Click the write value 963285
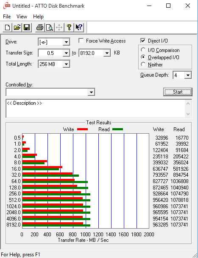198x258 pixels. tap(160, 225)
